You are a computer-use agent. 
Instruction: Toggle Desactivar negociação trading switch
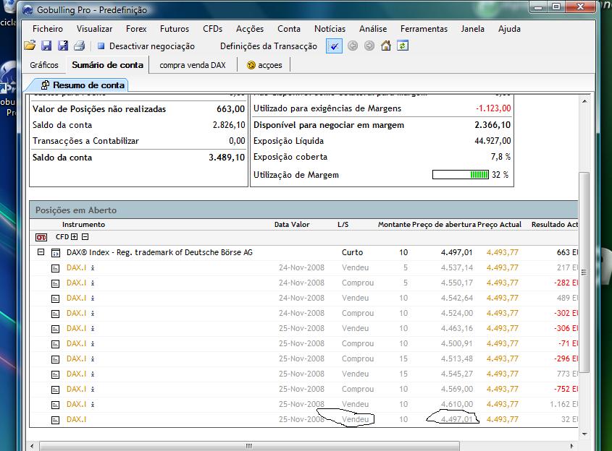[x=146, y=46]
